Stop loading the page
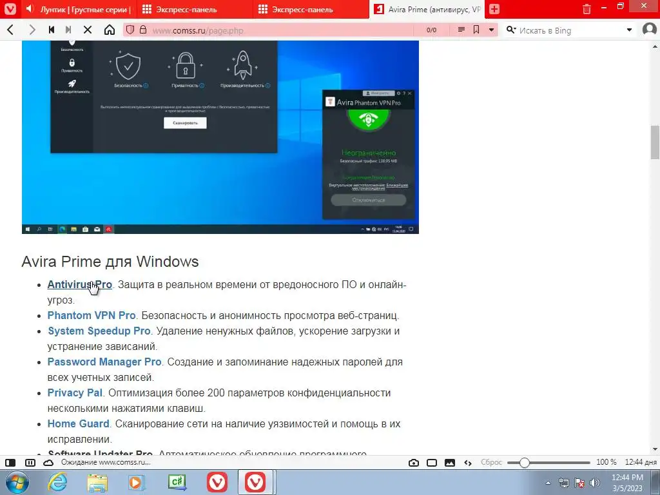Screen dimensions: 660x495 [x=88, y=30]
